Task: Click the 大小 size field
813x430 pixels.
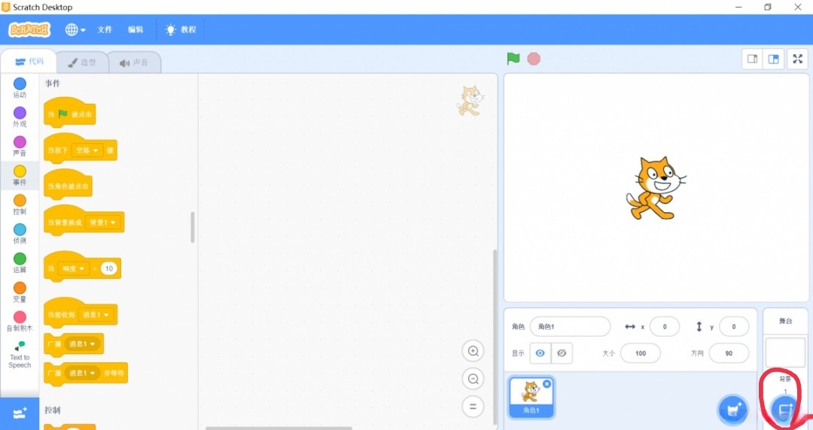Action: (x=641, y=353)
